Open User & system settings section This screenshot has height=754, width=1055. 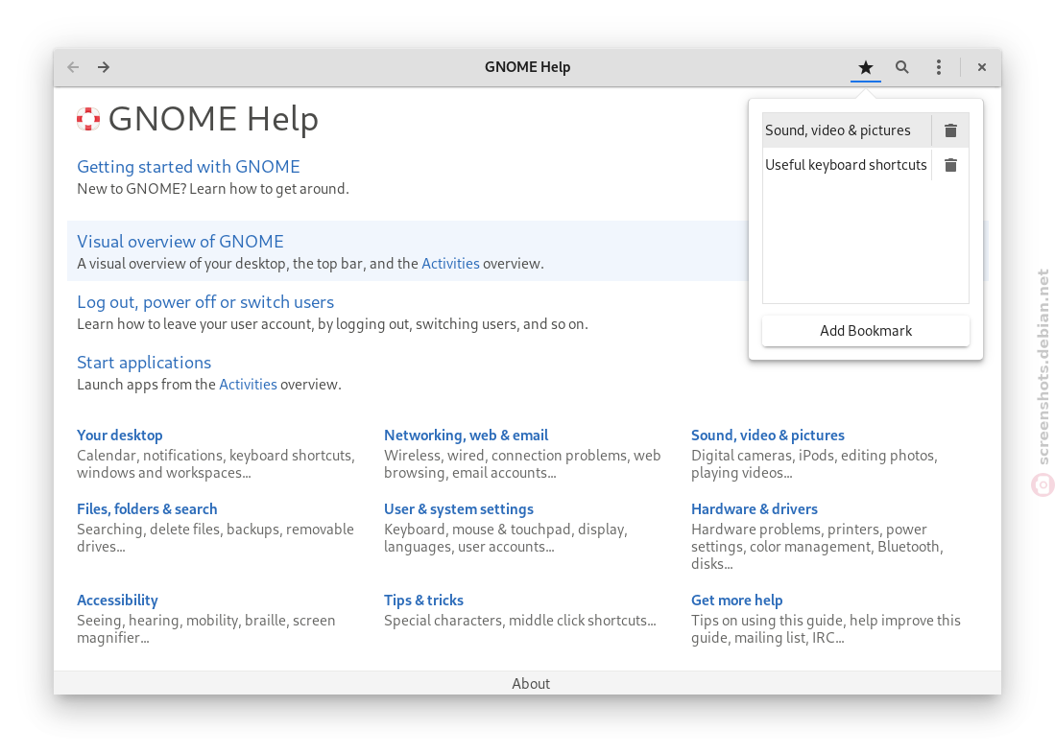[x=459, y=509]
